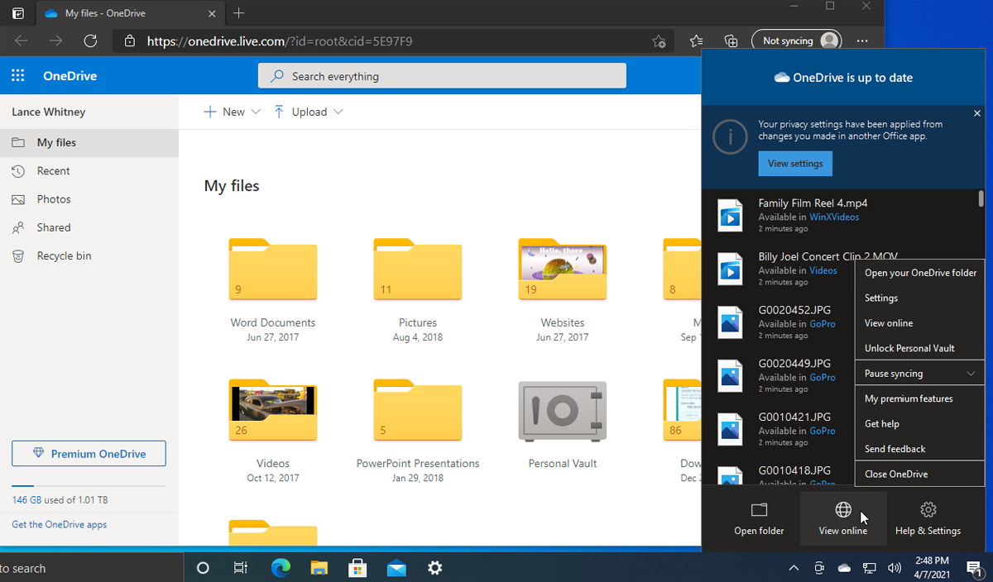This screenshot has width=993, height=582.
Task: Show hidden system tray icons chevron
Action: click(x=794, y=568)
